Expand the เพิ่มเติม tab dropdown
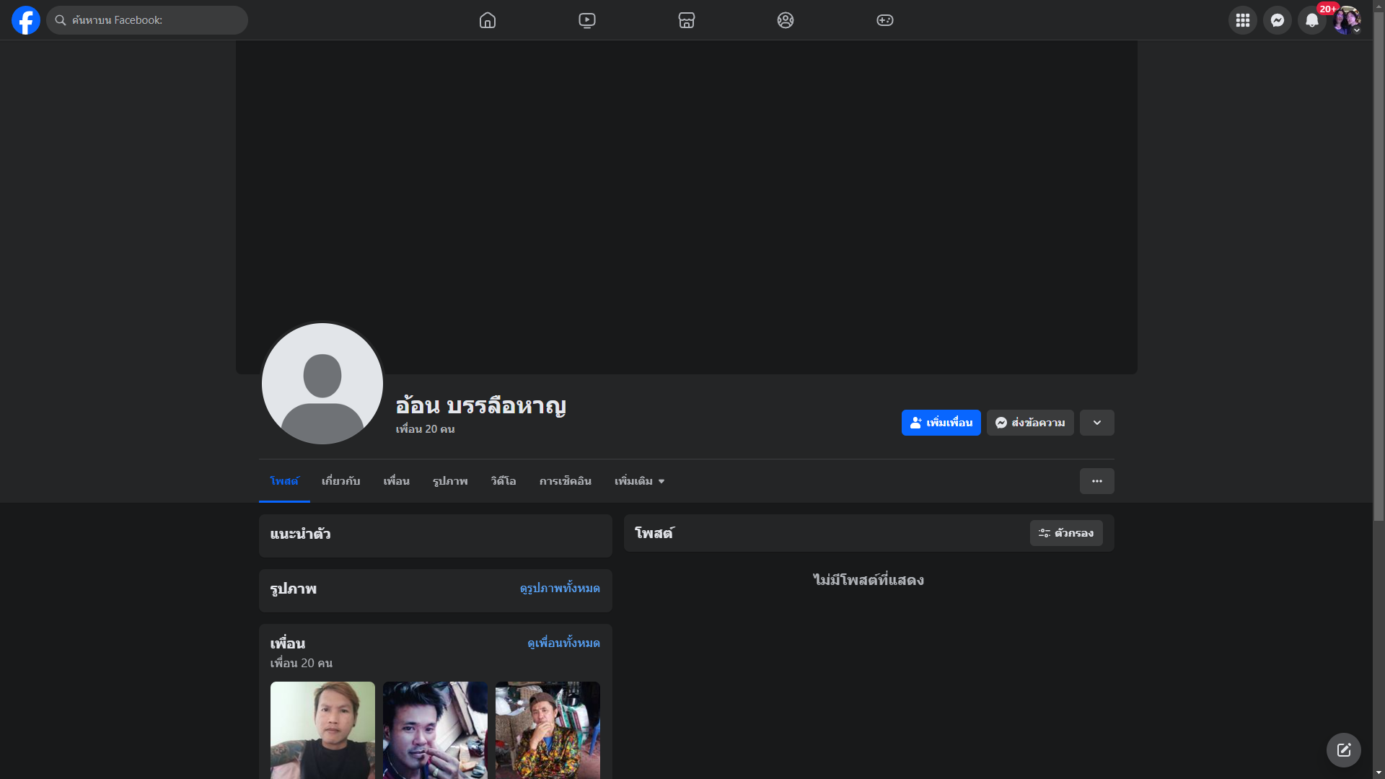Screen dimensions: 1385x779 tap(640, 481)
